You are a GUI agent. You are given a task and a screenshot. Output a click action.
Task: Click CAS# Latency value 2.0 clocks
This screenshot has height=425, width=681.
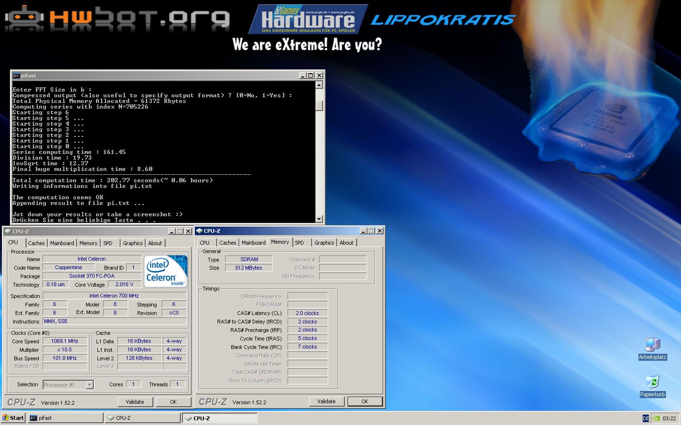[x=307, y=313]
